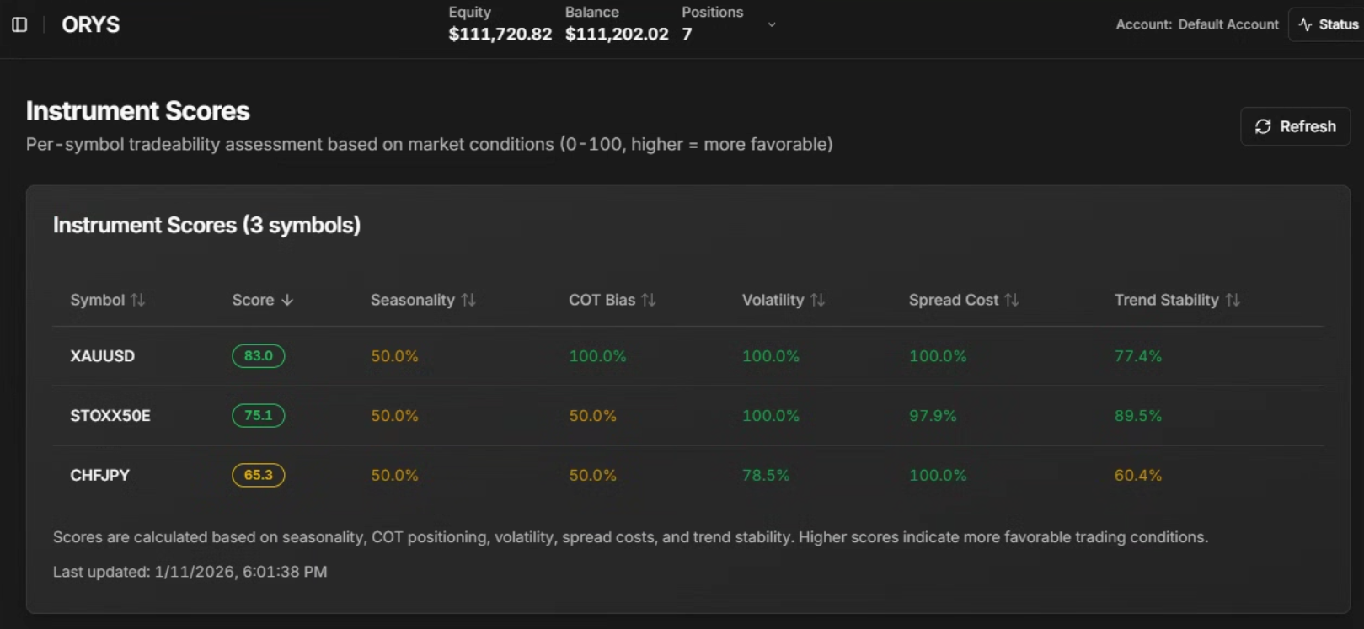The height and width of the screenshot is (629, 1364).
Task: Click the Refresh button
Action: pos(1295,126)
